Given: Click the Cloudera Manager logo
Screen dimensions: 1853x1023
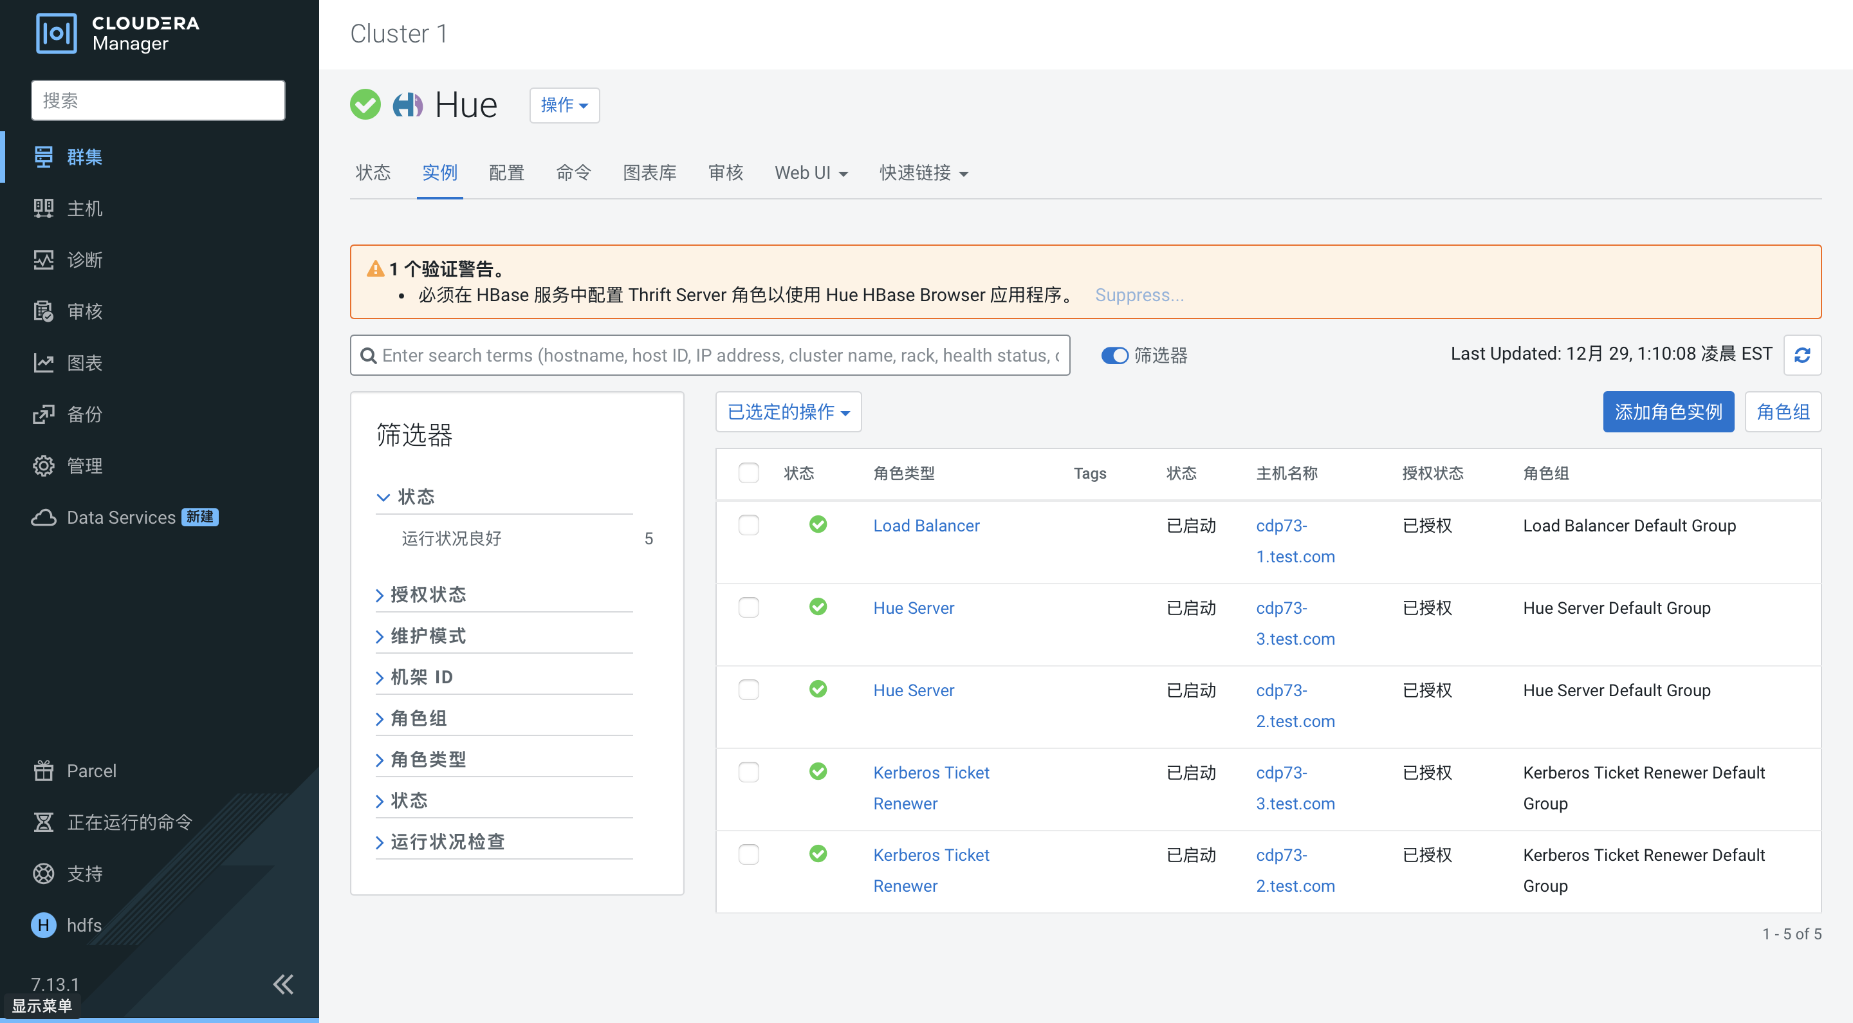Looking at the screenshot, I should (x=56, y=33).
